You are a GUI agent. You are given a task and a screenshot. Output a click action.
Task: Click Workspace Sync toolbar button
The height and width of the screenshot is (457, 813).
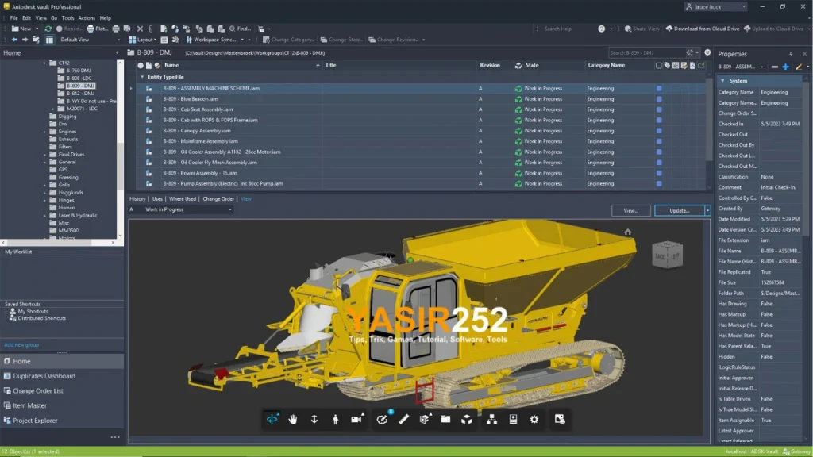tap(211, 40)
